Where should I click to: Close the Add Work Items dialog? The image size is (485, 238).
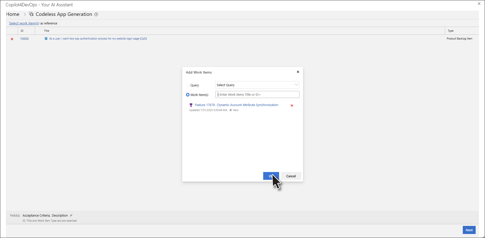coord(298,72)
